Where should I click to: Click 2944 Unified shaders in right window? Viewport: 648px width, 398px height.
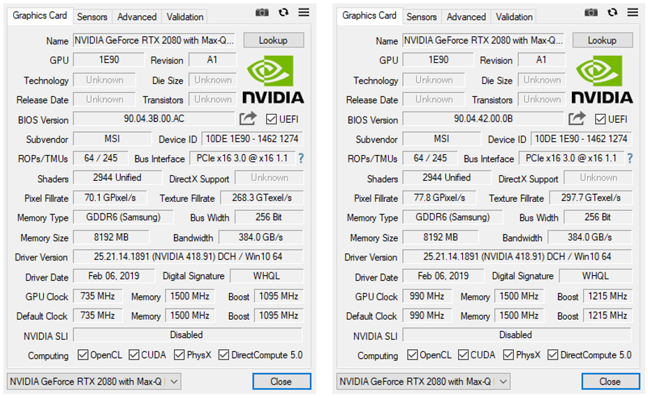447,177
